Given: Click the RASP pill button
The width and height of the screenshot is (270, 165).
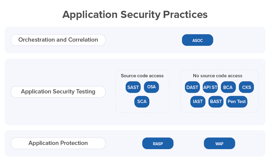Looking at the screenshot, I should click(x=158, y=143).
